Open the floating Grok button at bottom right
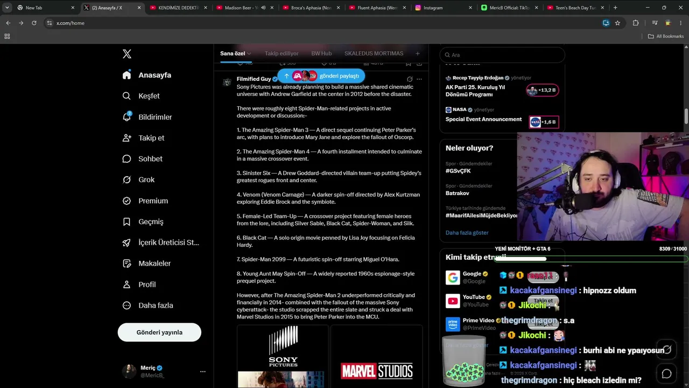Image resolution: width=689 pixels, height=388 pixels. [x=667, y=349]
